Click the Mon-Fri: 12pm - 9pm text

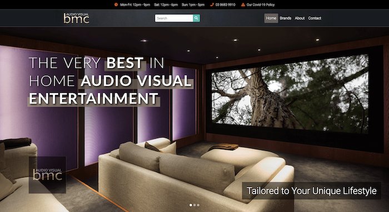coord(135,4)
